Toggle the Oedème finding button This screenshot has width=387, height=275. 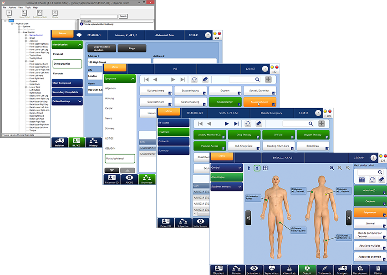[370, 201]
